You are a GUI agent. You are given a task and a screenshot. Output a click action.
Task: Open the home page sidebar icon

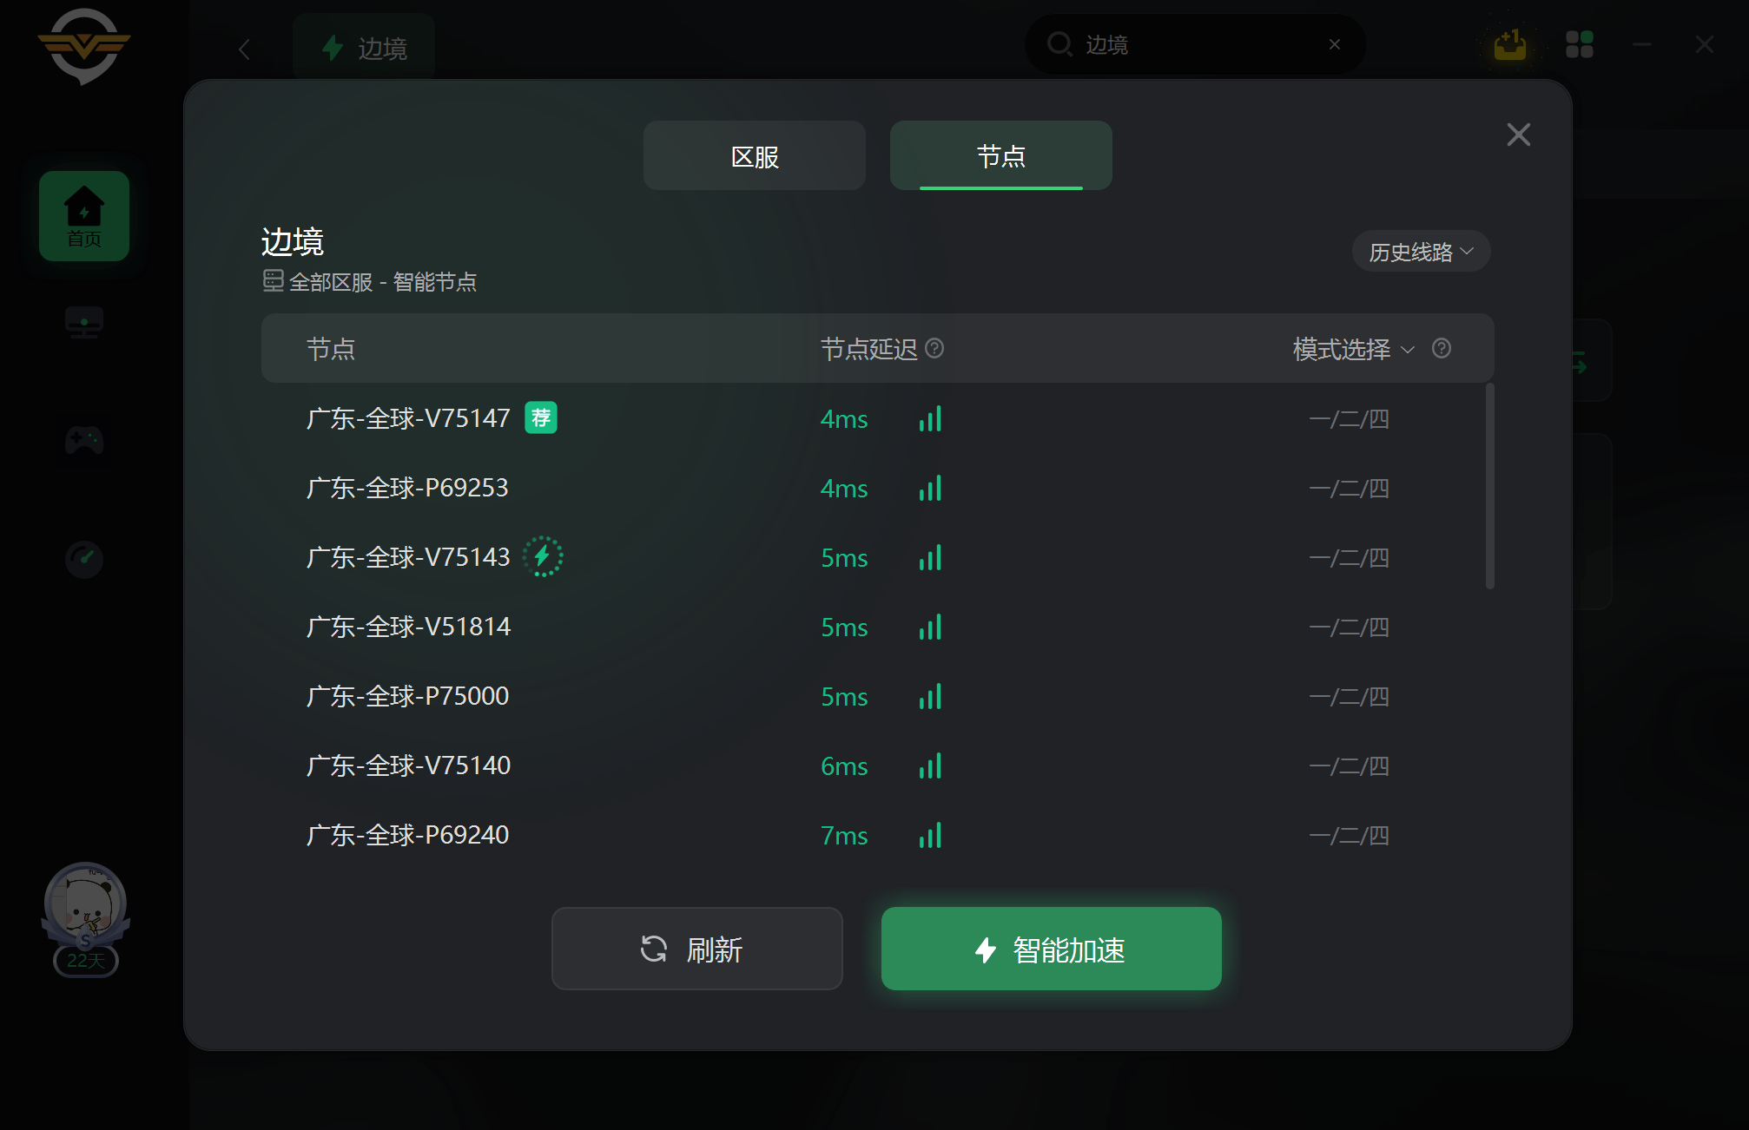coord(84,216)
